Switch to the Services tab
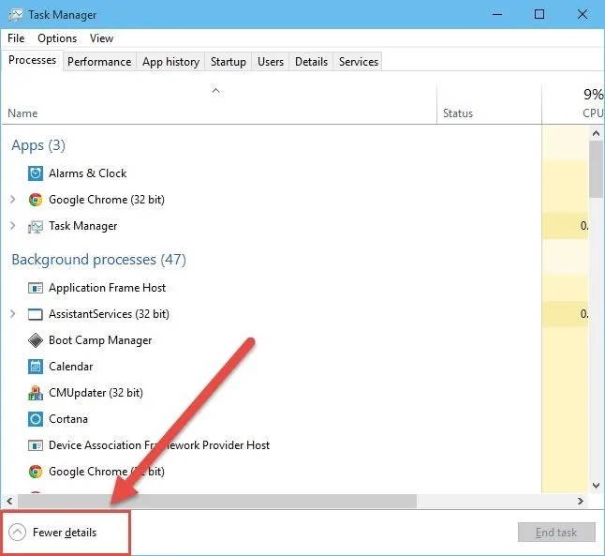 pos(359,62)
